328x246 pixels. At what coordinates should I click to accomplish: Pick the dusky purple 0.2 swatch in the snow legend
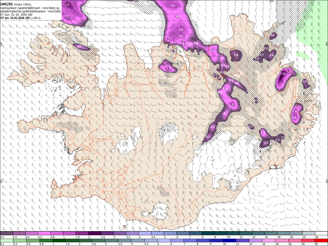pyautogui.click(x=6, y=233)
